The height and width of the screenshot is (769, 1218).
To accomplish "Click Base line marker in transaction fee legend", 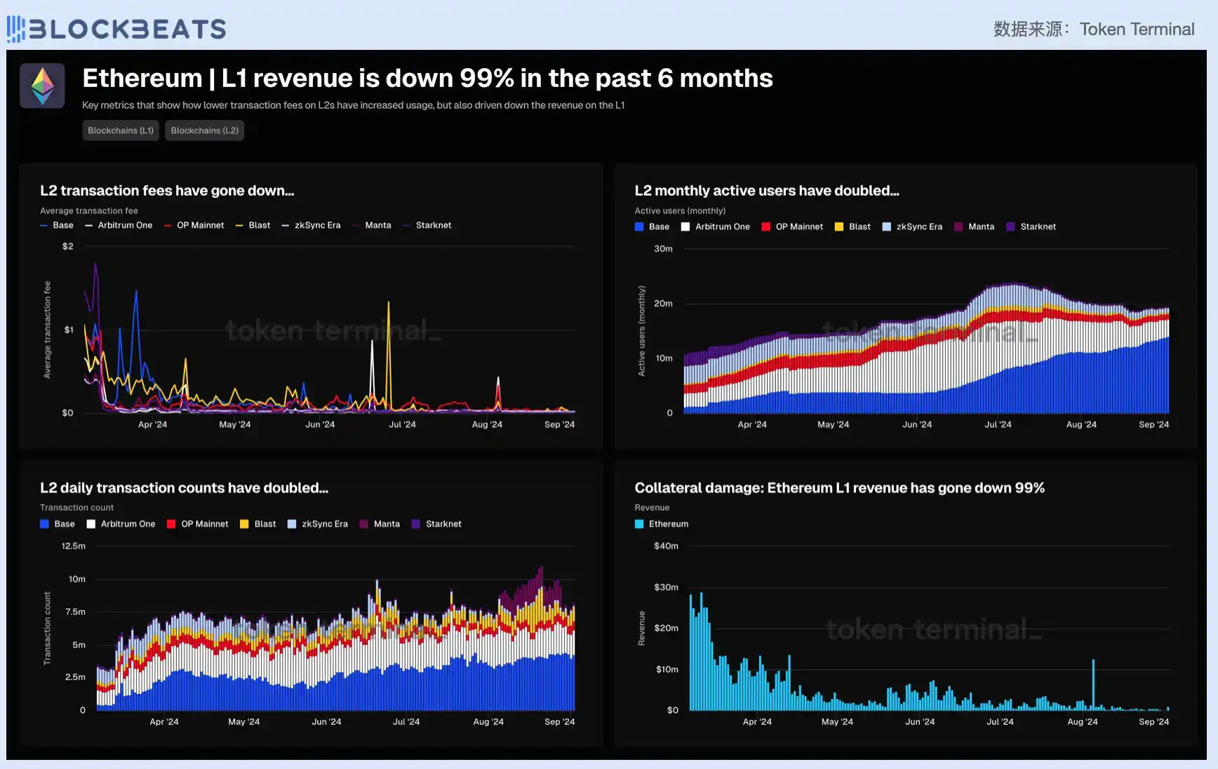I will pos(44,225).
